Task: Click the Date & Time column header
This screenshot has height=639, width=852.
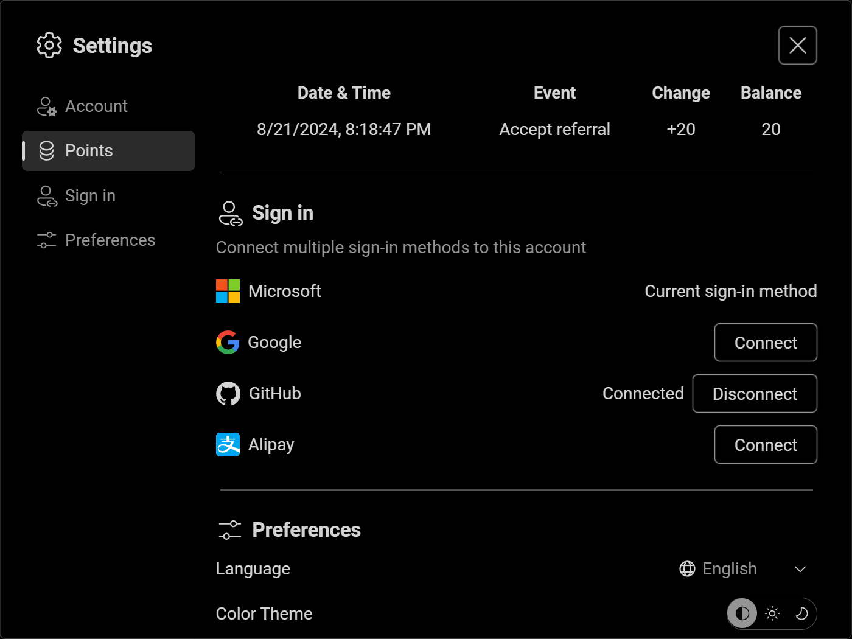Action: click(344, 93)
